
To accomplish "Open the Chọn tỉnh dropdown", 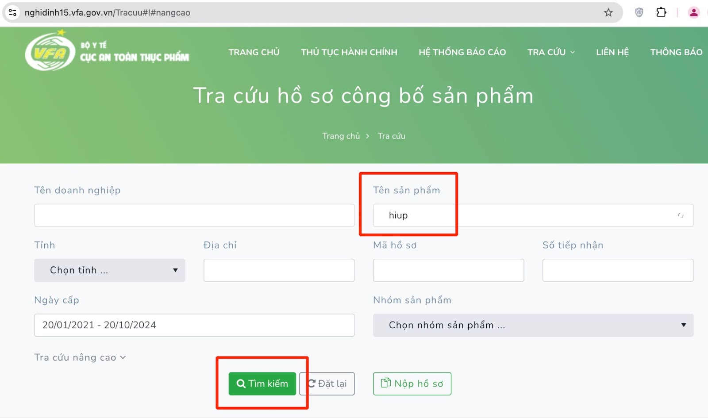I will click(110, 270).
